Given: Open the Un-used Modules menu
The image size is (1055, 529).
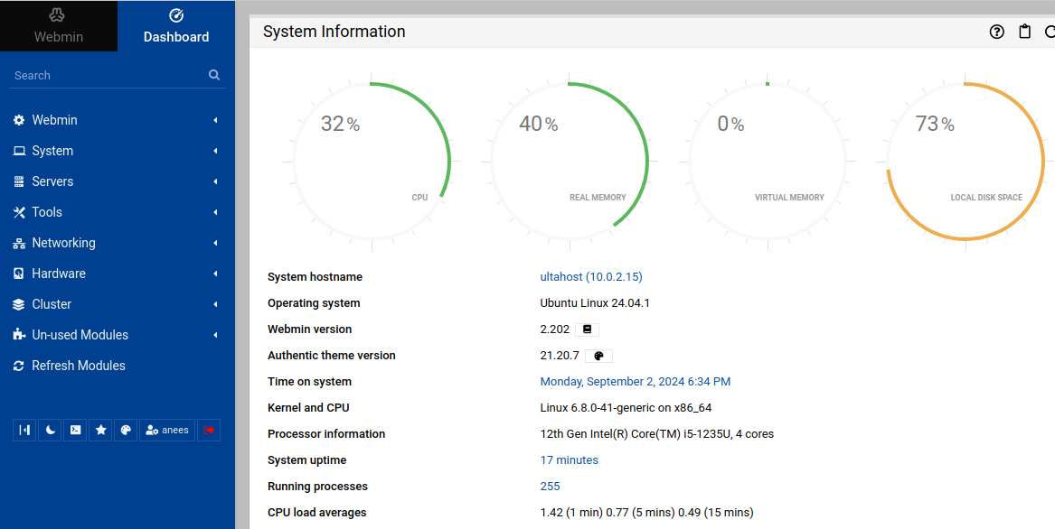Looking at the screenshot, I should click(x=81, y=334).
